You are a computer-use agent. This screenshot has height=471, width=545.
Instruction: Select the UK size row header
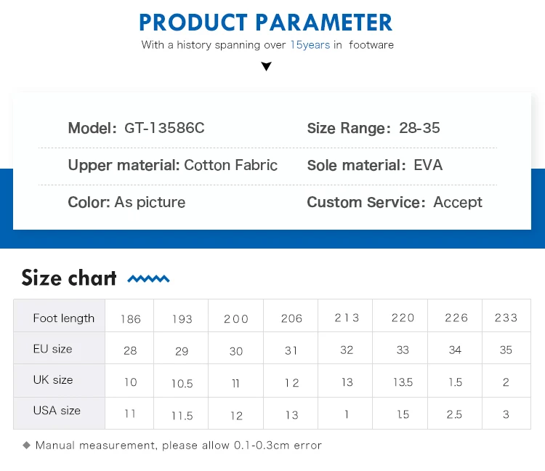60,381
